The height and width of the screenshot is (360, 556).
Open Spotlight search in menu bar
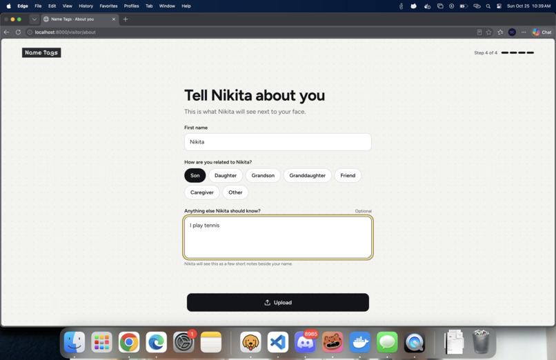pyautogui.click(x=488, y=6)
